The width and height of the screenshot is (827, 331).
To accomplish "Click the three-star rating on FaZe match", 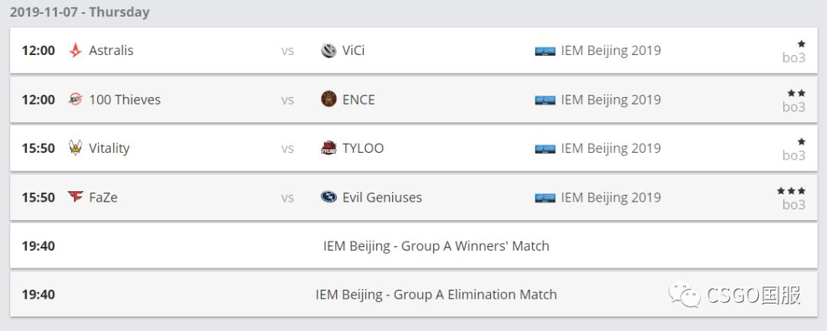I will point(791,191).
